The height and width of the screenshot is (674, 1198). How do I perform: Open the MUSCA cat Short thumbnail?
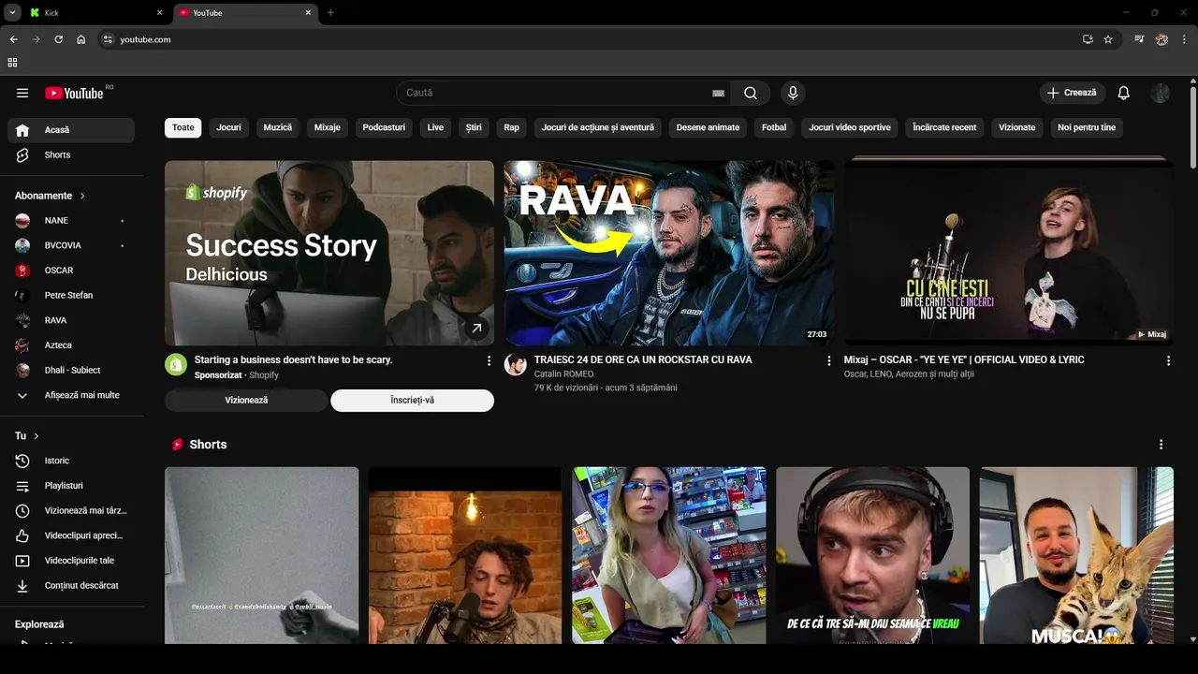[1076, 555]
